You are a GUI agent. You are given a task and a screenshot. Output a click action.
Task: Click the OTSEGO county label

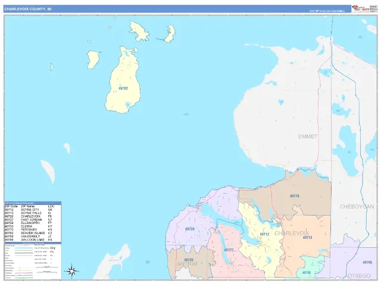(359, 275)
